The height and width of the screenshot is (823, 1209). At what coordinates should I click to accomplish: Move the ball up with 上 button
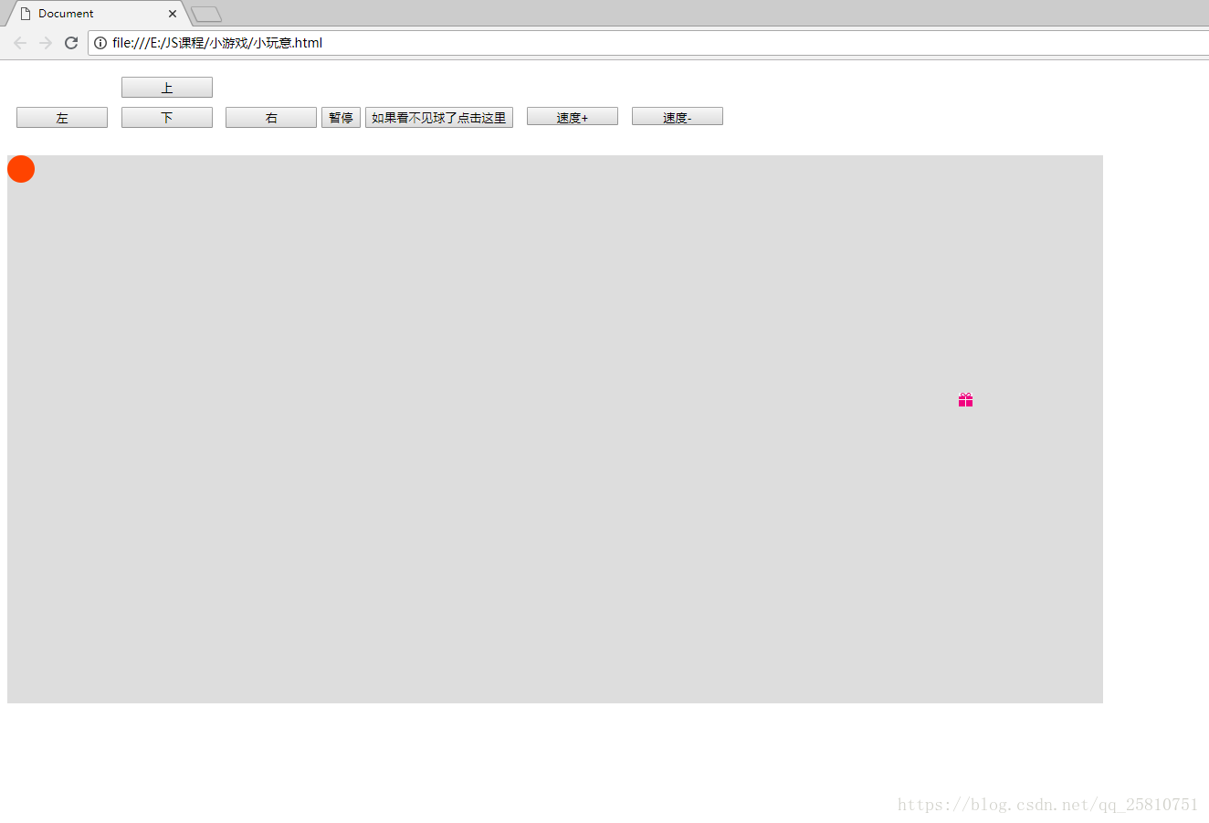pos(167,88)
